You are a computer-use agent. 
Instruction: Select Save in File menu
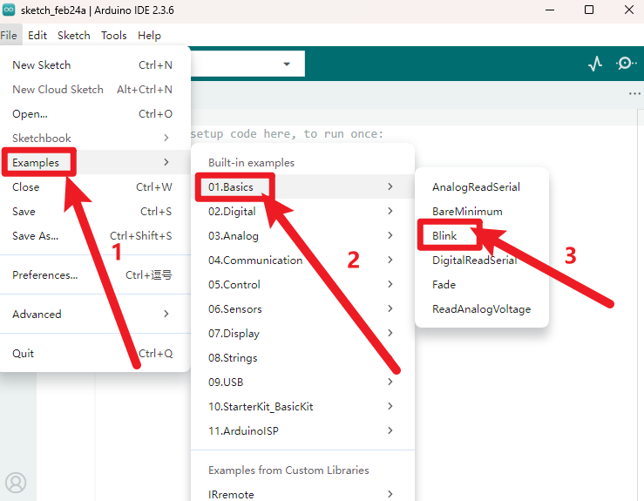click(95, 211)
